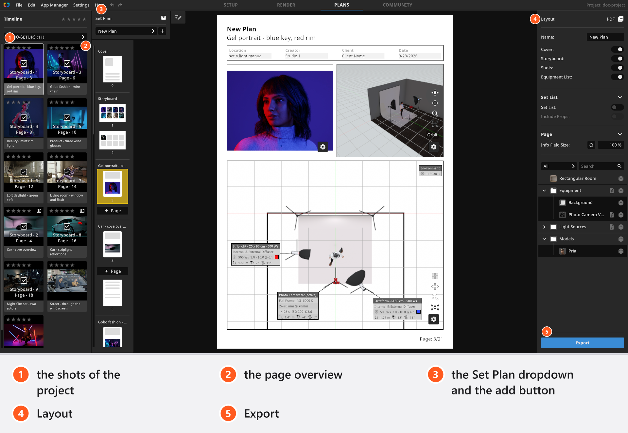Click the film strip icon on Storyboard - 2
The width and height of the screenshot is (628, 433).
click(39, 211)
